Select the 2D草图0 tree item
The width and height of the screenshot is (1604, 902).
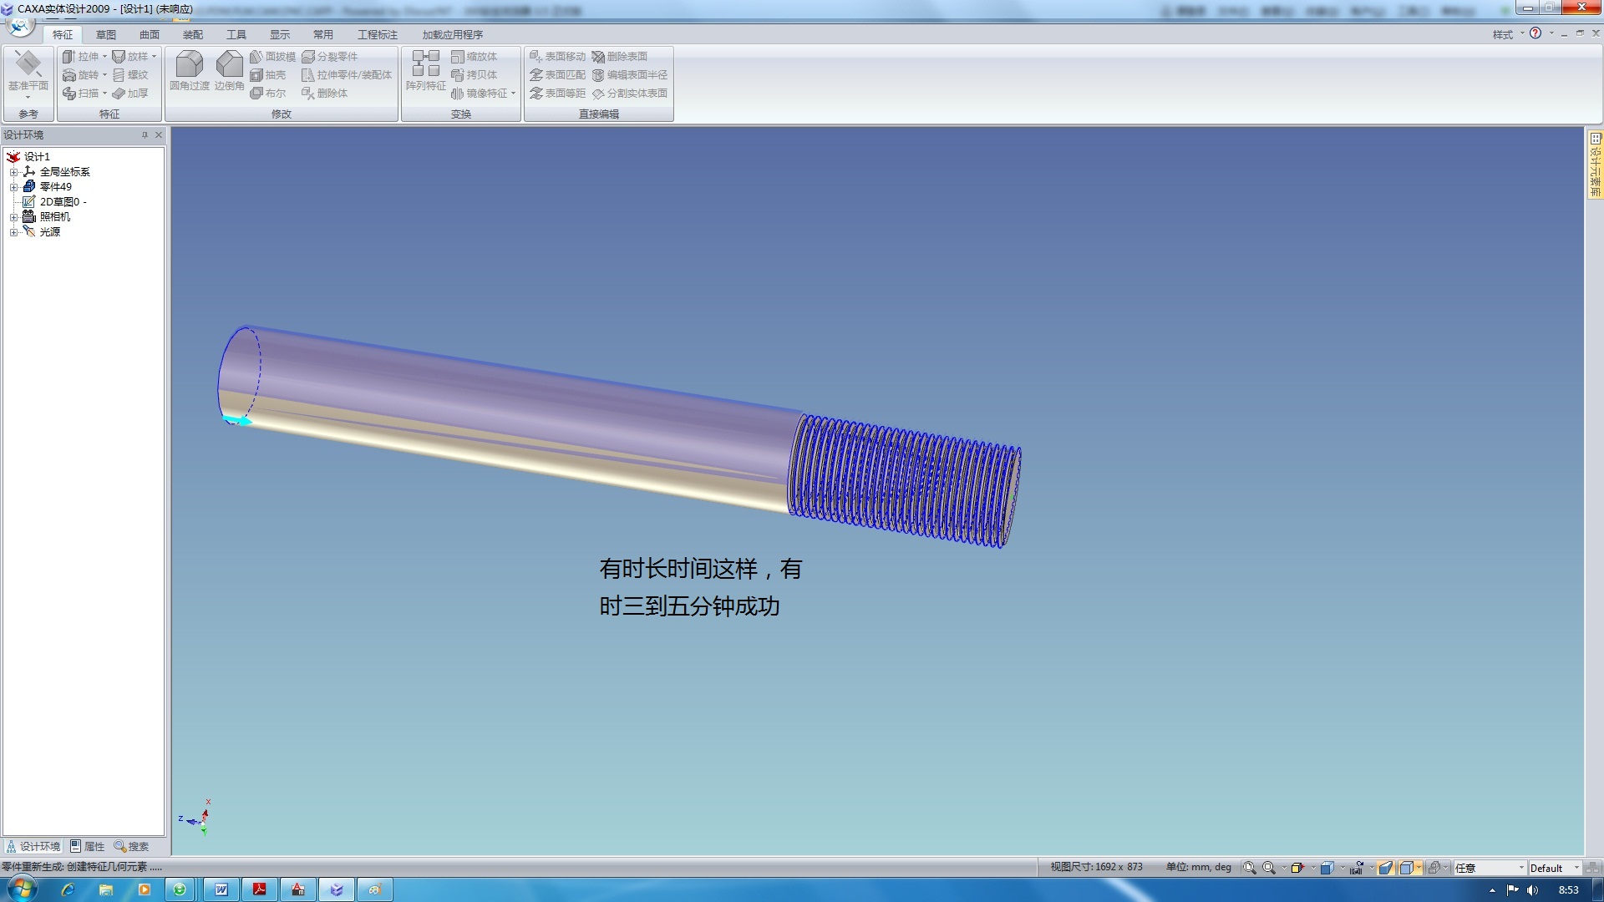[x=54, y=202]
